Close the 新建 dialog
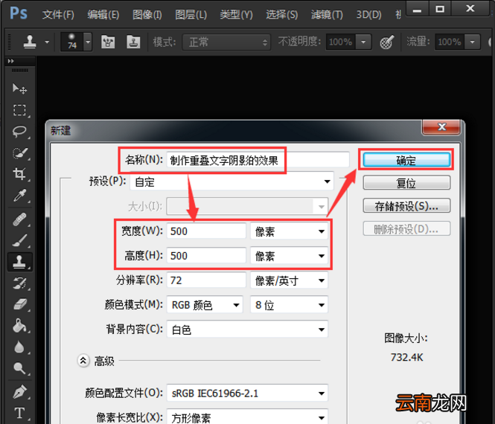Image resolution: width=495 pixels, height=424 pixels. coord(441,126)
